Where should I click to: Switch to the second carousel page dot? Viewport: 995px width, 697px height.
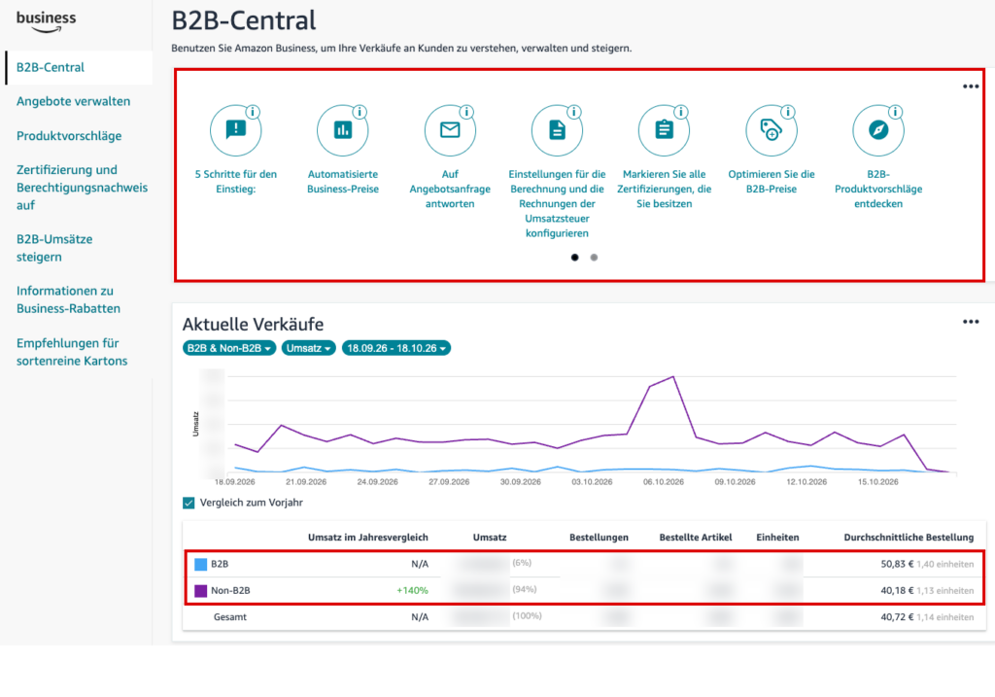(594, 257)
